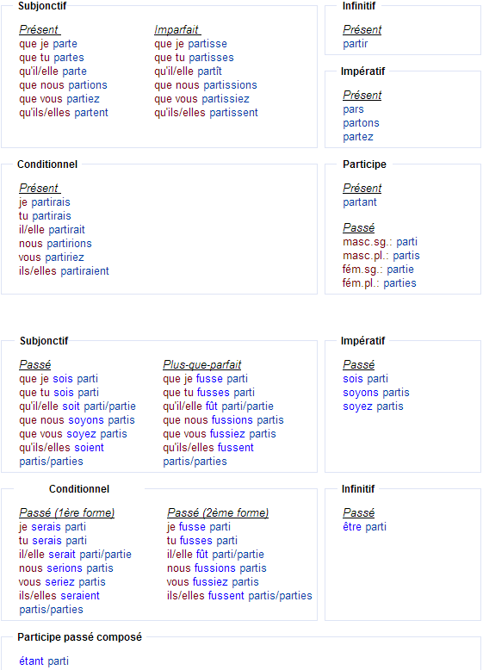Click the 'Passé (2ème forme)' heading
Viewport: 483px width, 670px height.
[x=218, y=512]
